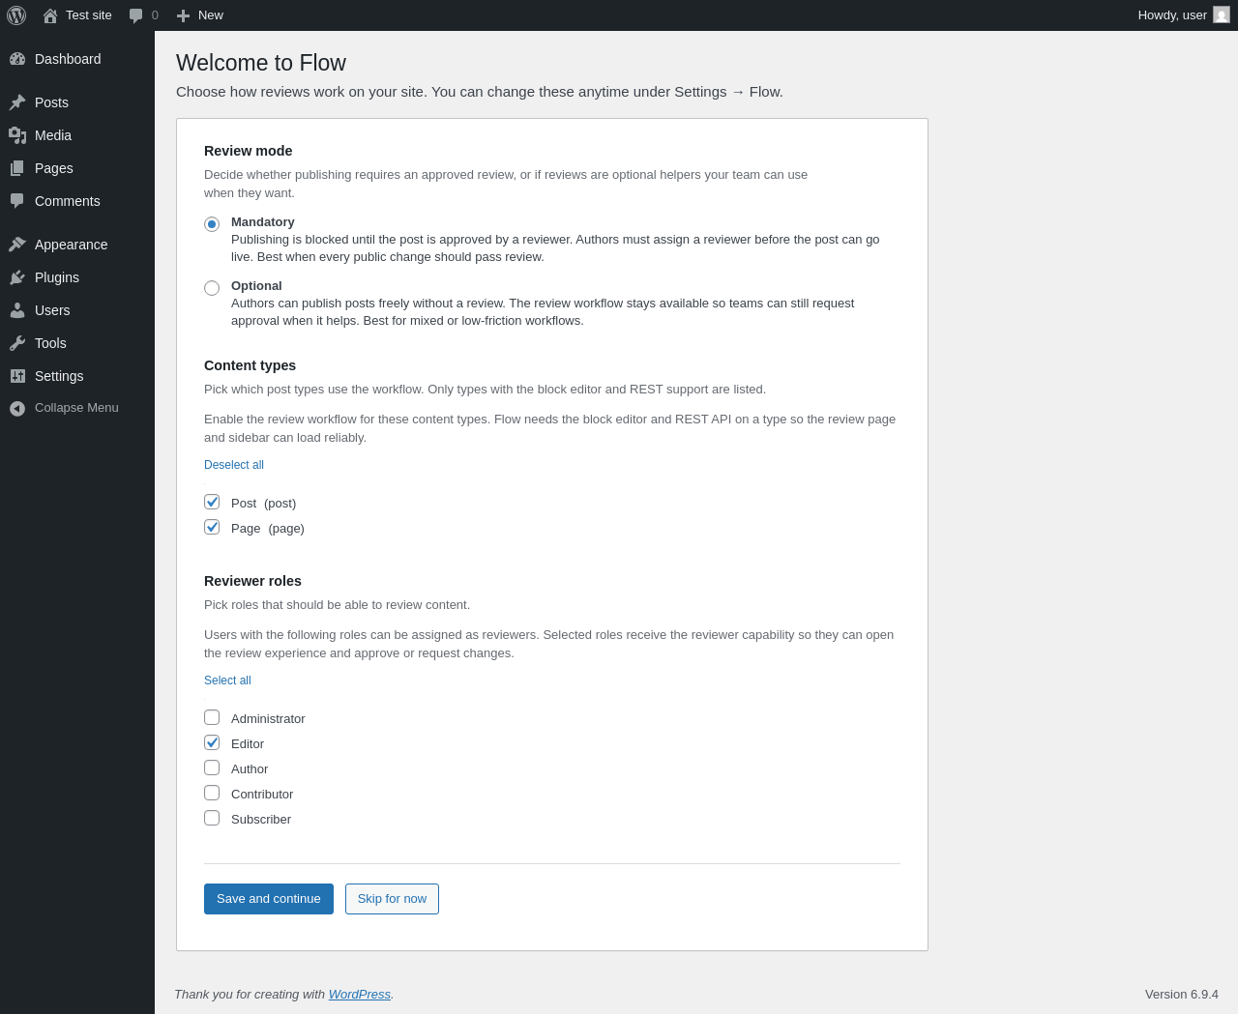Viewport: 1238px width, 1014px height.
Task: Uncheck the Post content type checkbox
Action: [212, 502]
